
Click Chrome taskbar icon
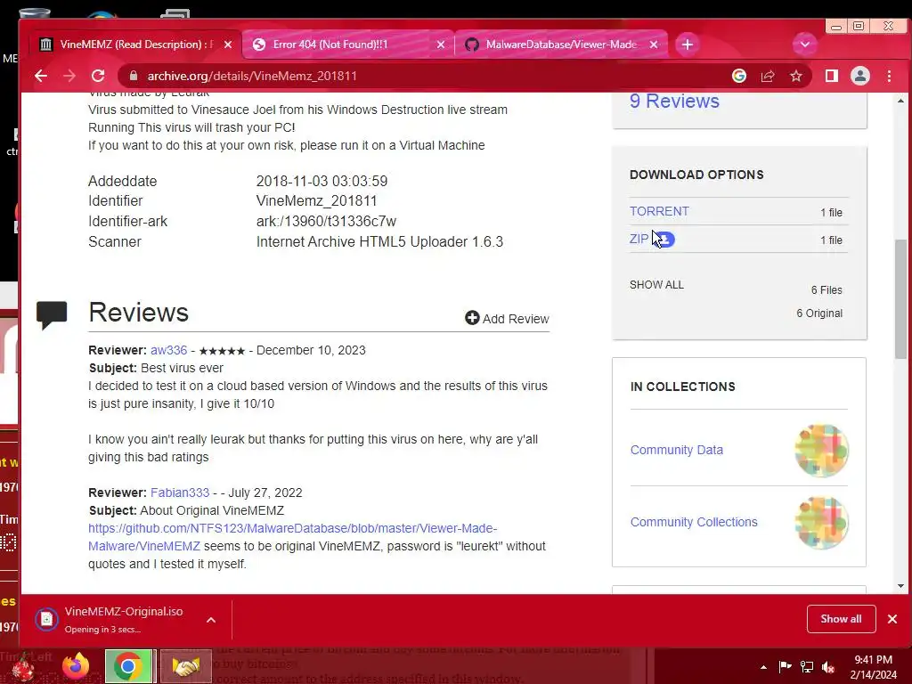pos(128,666)
